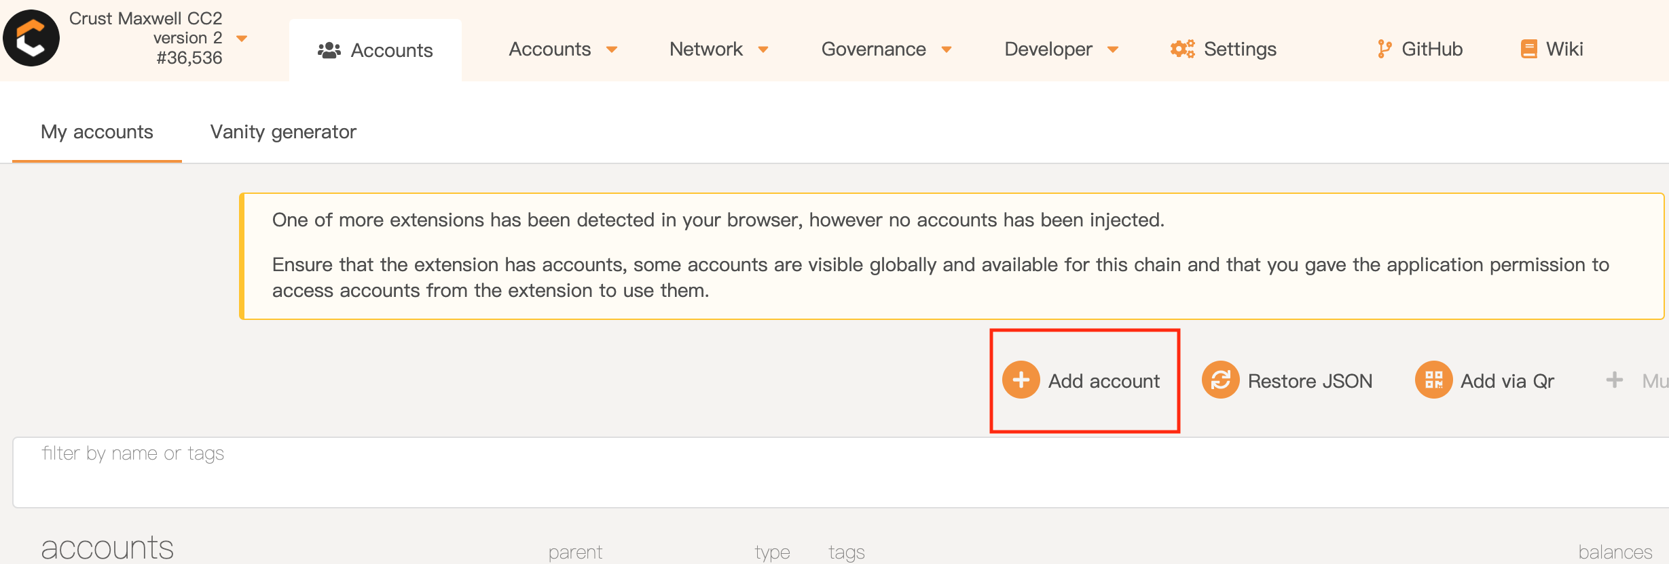Click the people icon in Accounts tab
The image size is (1669, 564).
click(x=329, y=50)
